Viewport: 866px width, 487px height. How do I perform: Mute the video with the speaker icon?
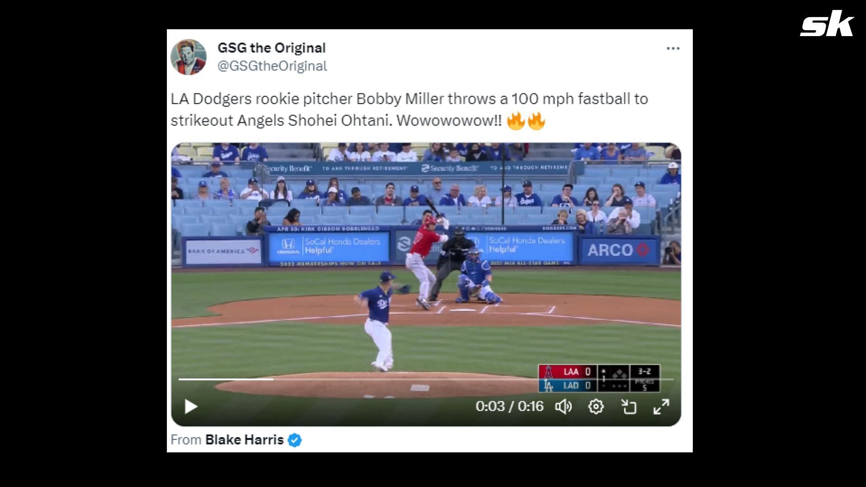tap(563, 407)
